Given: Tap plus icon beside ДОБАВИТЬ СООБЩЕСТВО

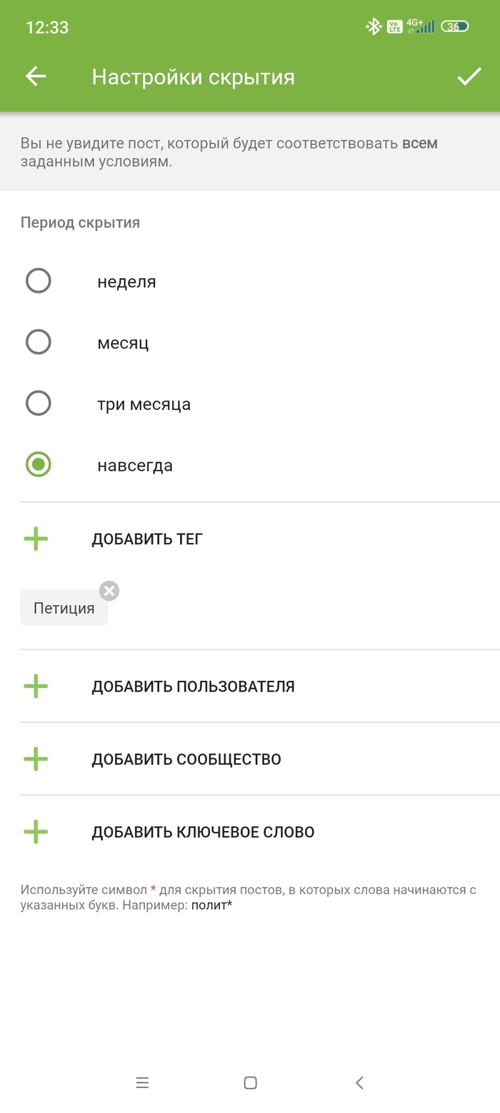Looking at the screenshot, I should pos(36,759).
